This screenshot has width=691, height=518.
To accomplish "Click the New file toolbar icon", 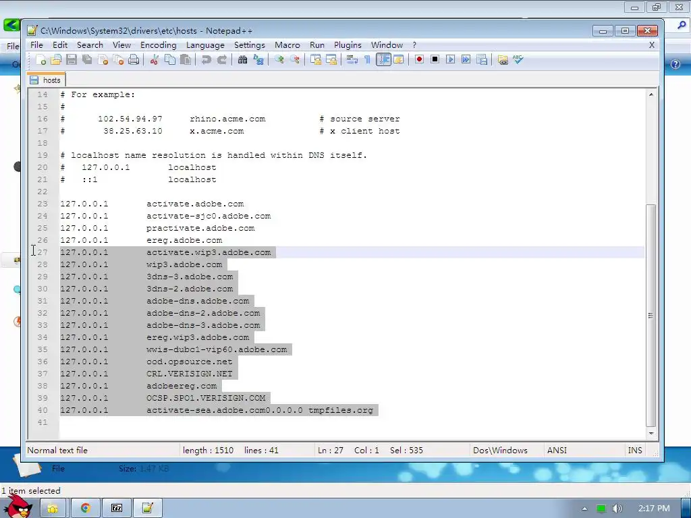I will pos(40,59).
